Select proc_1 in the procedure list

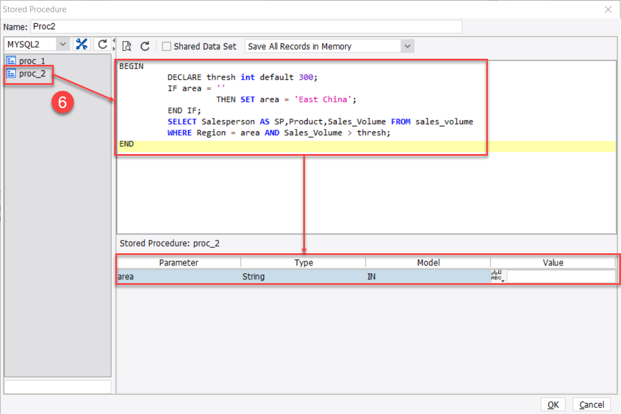31,60
